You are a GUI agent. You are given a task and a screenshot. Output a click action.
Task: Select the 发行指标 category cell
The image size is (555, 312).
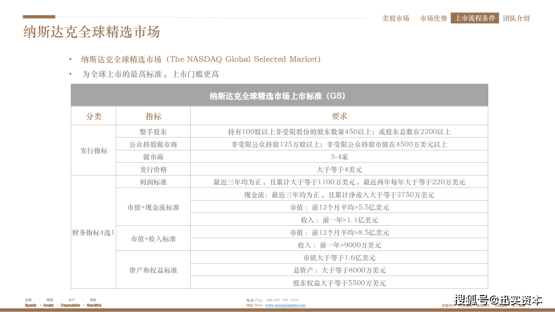tap(94, 150)
